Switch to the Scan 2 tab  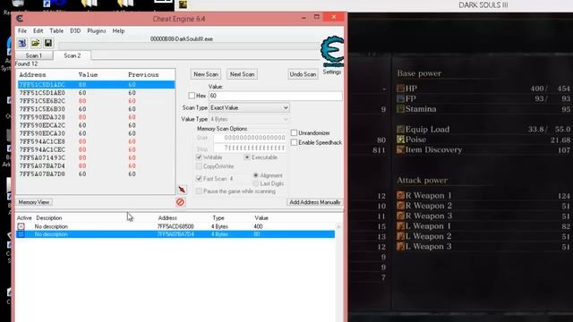pyautogui.click(x=72, y=55)
